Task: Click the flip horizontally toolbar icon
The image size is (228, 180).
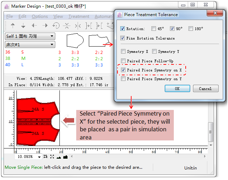Action: click(x=78, y=26)
